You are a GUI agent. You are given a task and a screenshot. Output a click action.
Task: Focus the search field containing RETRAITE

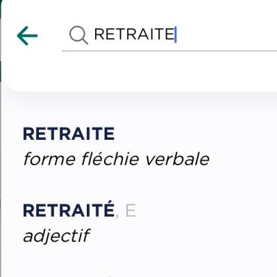tap(169, 35)
